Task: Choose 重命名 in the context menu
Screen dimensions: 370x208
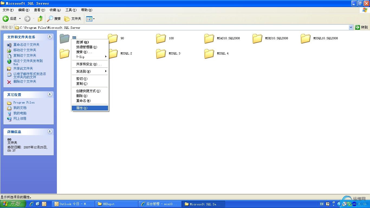Action: [90, 101]
